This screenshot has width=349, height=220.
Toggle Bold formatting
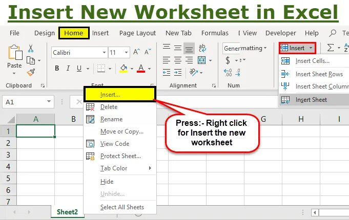(x=57, y=68)
